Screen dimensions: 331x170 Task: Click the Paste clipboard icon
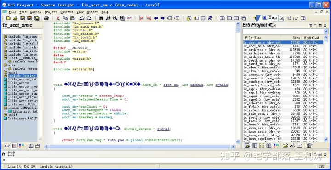(72, 18)
